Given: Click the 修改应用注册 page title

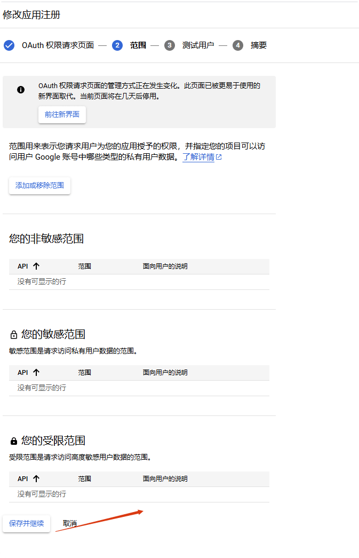Looking at the screenshot, I should point(31,14).
